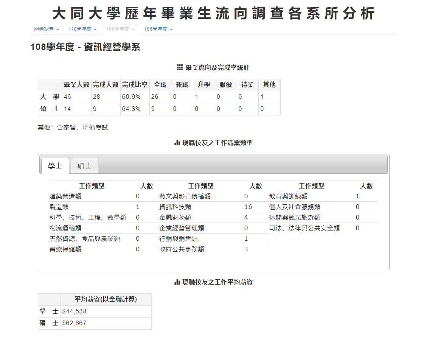Image resolution: width=427 pixels, height=338 pixels.
Task: Click the bar chart icon beside 現職校友之工作平均薪資
Action: (x=177, y=282)
